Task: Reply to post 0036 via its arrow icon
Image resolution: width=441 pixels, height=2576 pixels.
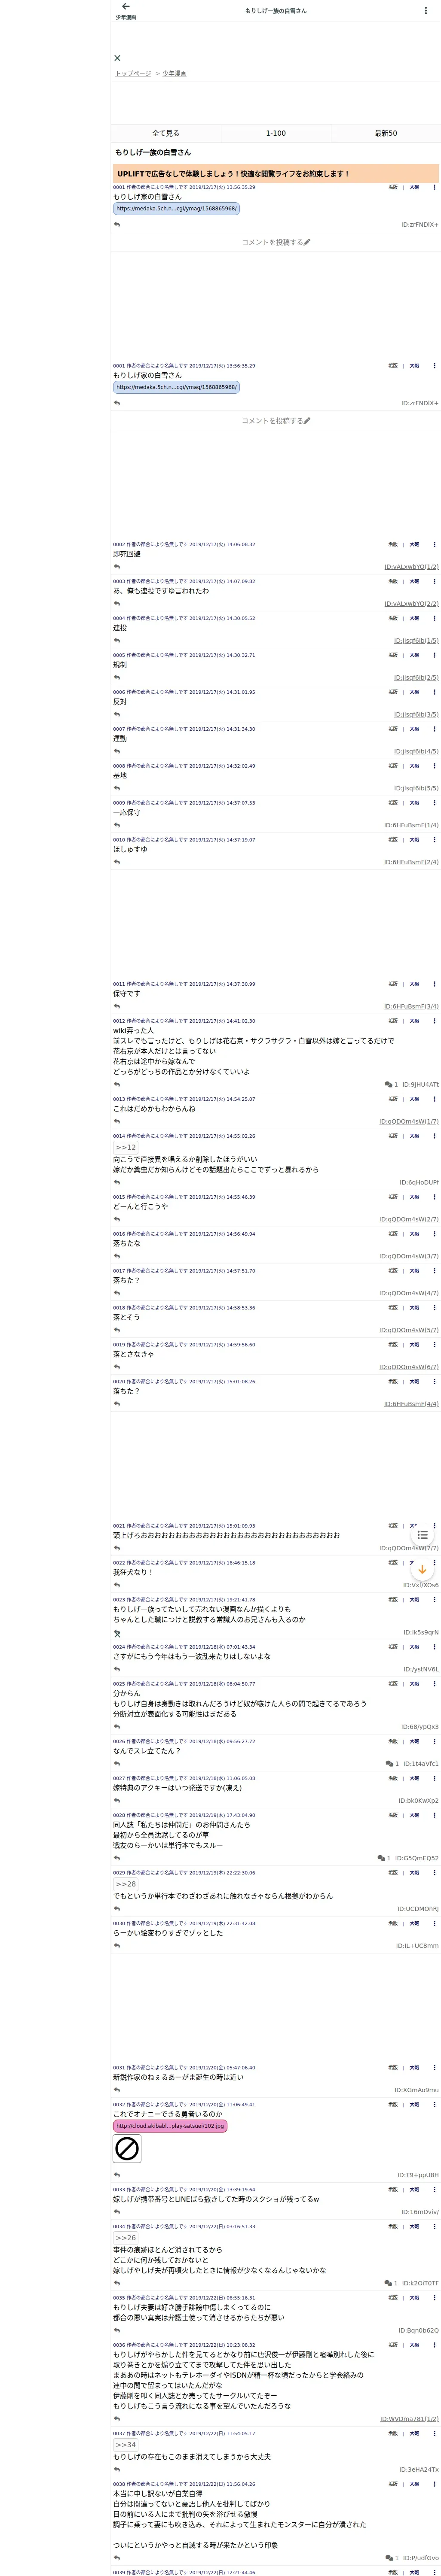Action: 117,2419
